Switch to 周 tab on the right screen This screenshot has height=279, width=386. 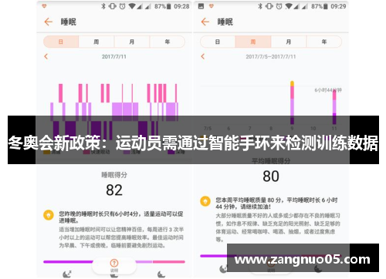(x=253, y=42)
